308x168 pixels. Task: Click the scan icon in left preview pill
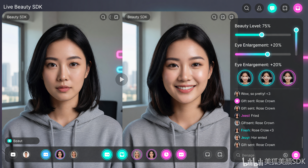[116, 17]
